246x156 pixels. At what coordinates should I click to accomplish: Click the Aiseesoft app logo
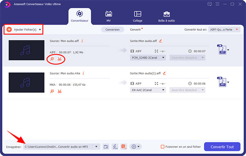7,5
